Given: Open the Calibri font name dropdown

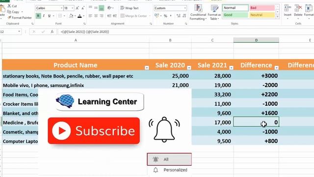Looking at the screenshot, I should click(61, 8).
